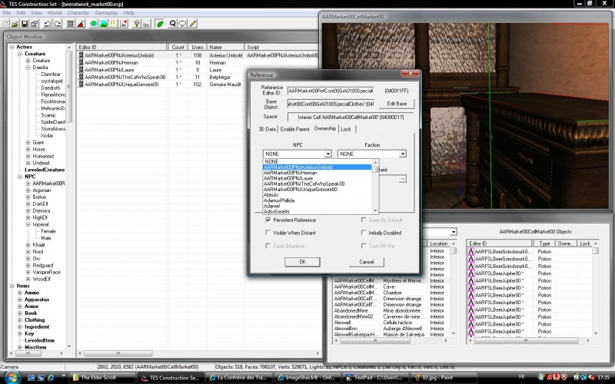Click the first toolbar icon left of Open
The image size is (615, 384).
click(5, 24)
